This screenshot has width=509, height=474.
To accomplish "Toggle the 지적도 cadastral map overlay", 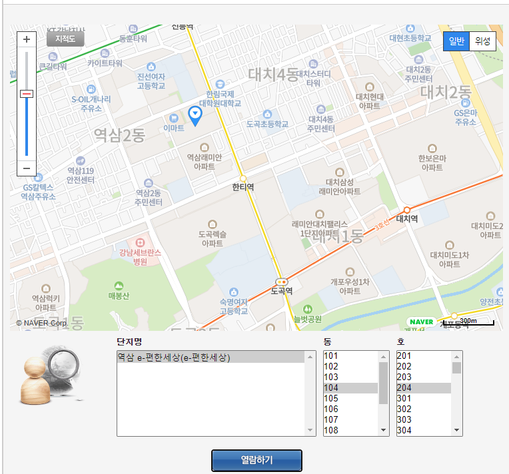I will coord(65,39).
